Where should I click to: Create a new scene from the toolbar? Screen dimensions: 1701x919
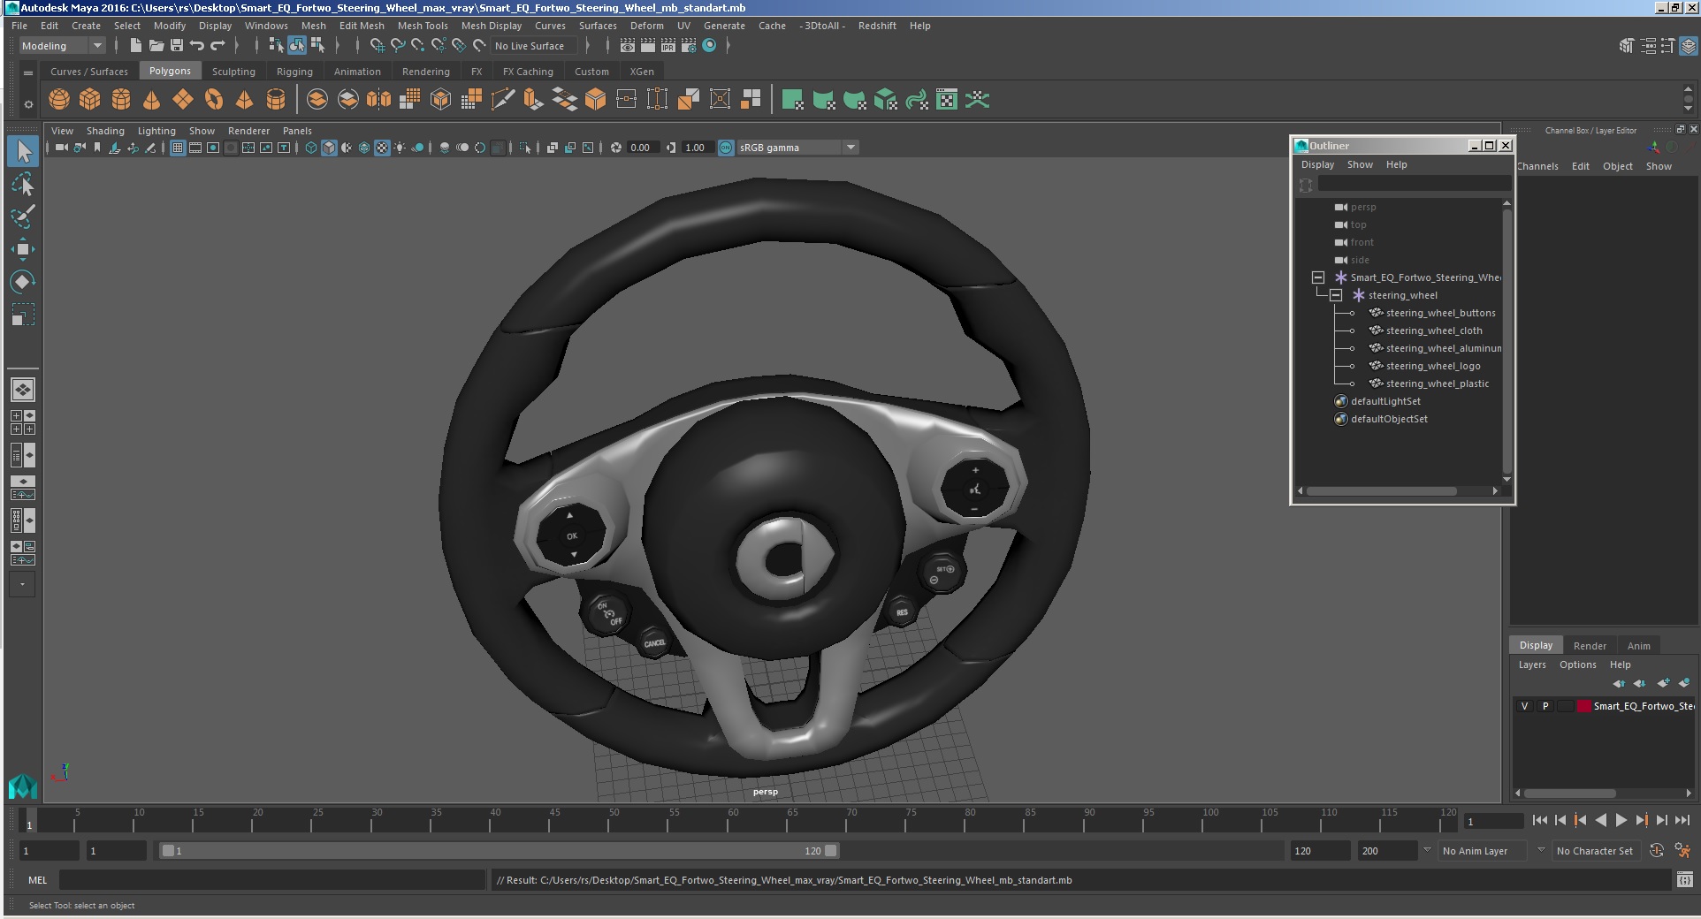135,46
